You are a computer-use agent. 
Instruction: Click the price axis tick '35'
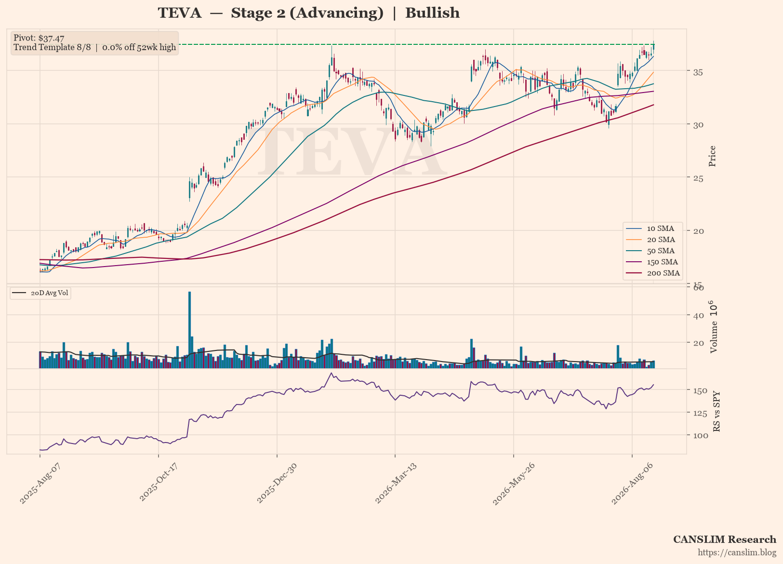tap(697, 72)
